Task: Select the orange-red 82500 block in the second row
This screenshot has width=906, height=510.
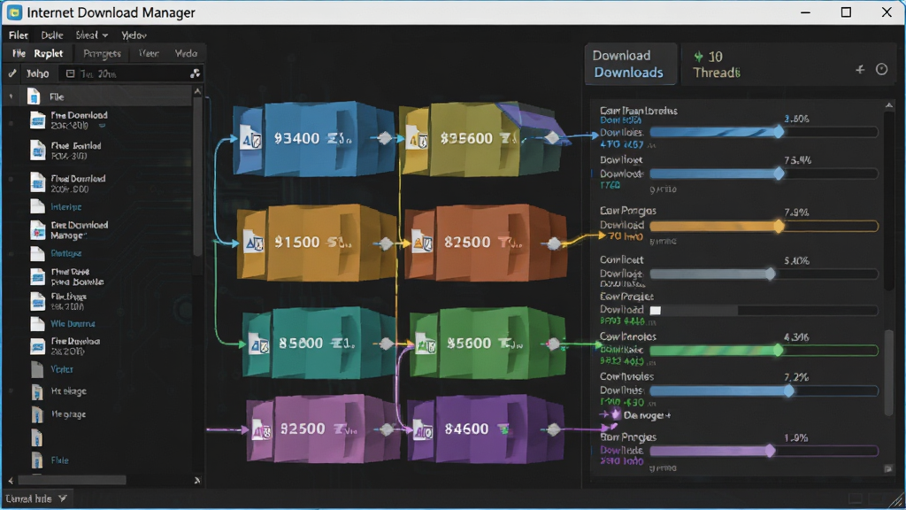Action: coord(486,243)
